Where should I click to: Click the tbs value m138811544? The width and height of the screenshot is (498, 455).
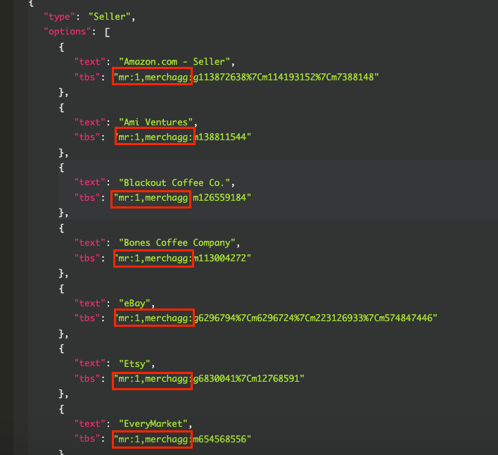183,137
